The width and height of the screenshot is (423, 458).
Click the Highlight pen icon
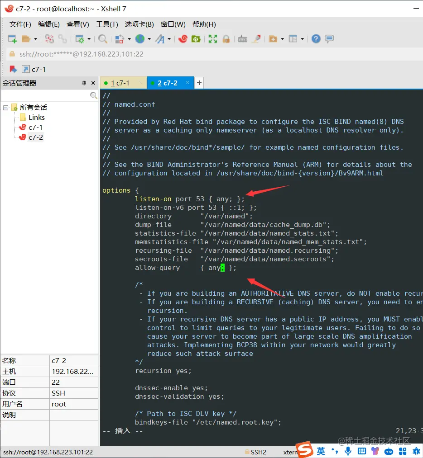[x=256, y=39]
